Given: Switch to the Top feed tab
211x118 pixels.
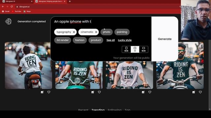Looking at the screenshot, I should pos(128,109).
